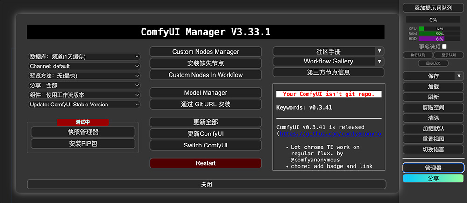This screenshot has height=203, width=467.
Task: Click 切换语言 switch language button
Action: click(433, 149)
